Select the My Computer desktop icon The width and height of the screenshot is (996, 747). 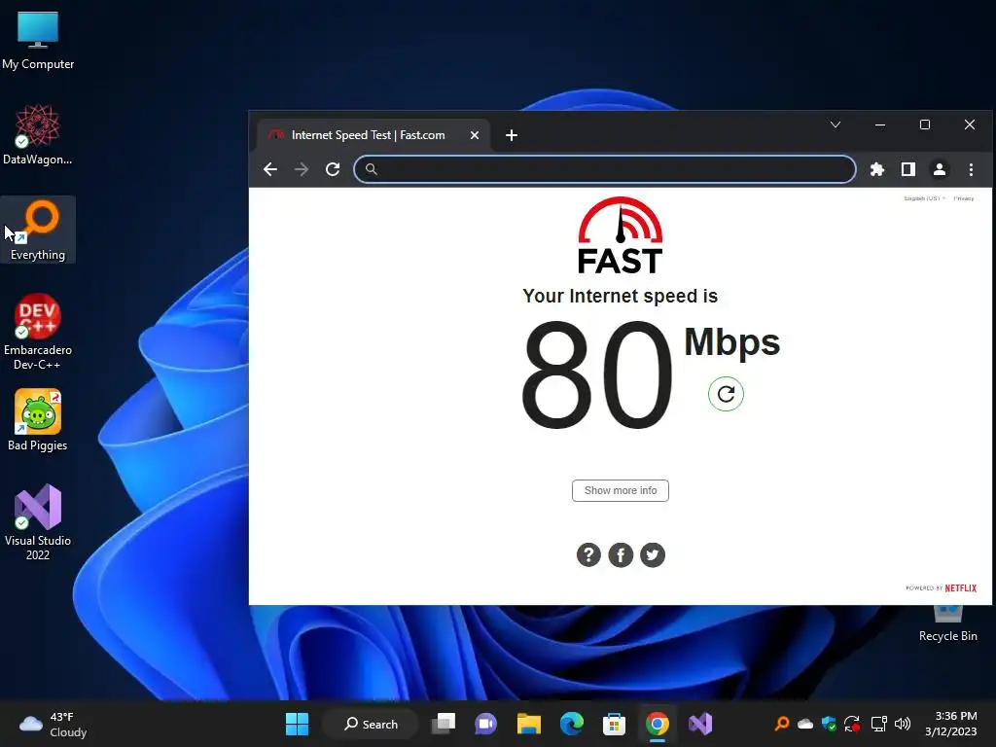pyautogui.click(x=38, y=40)
